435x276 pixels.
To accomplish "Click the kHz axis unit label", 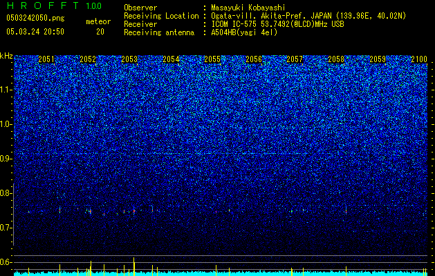I will tap(6, 56).
